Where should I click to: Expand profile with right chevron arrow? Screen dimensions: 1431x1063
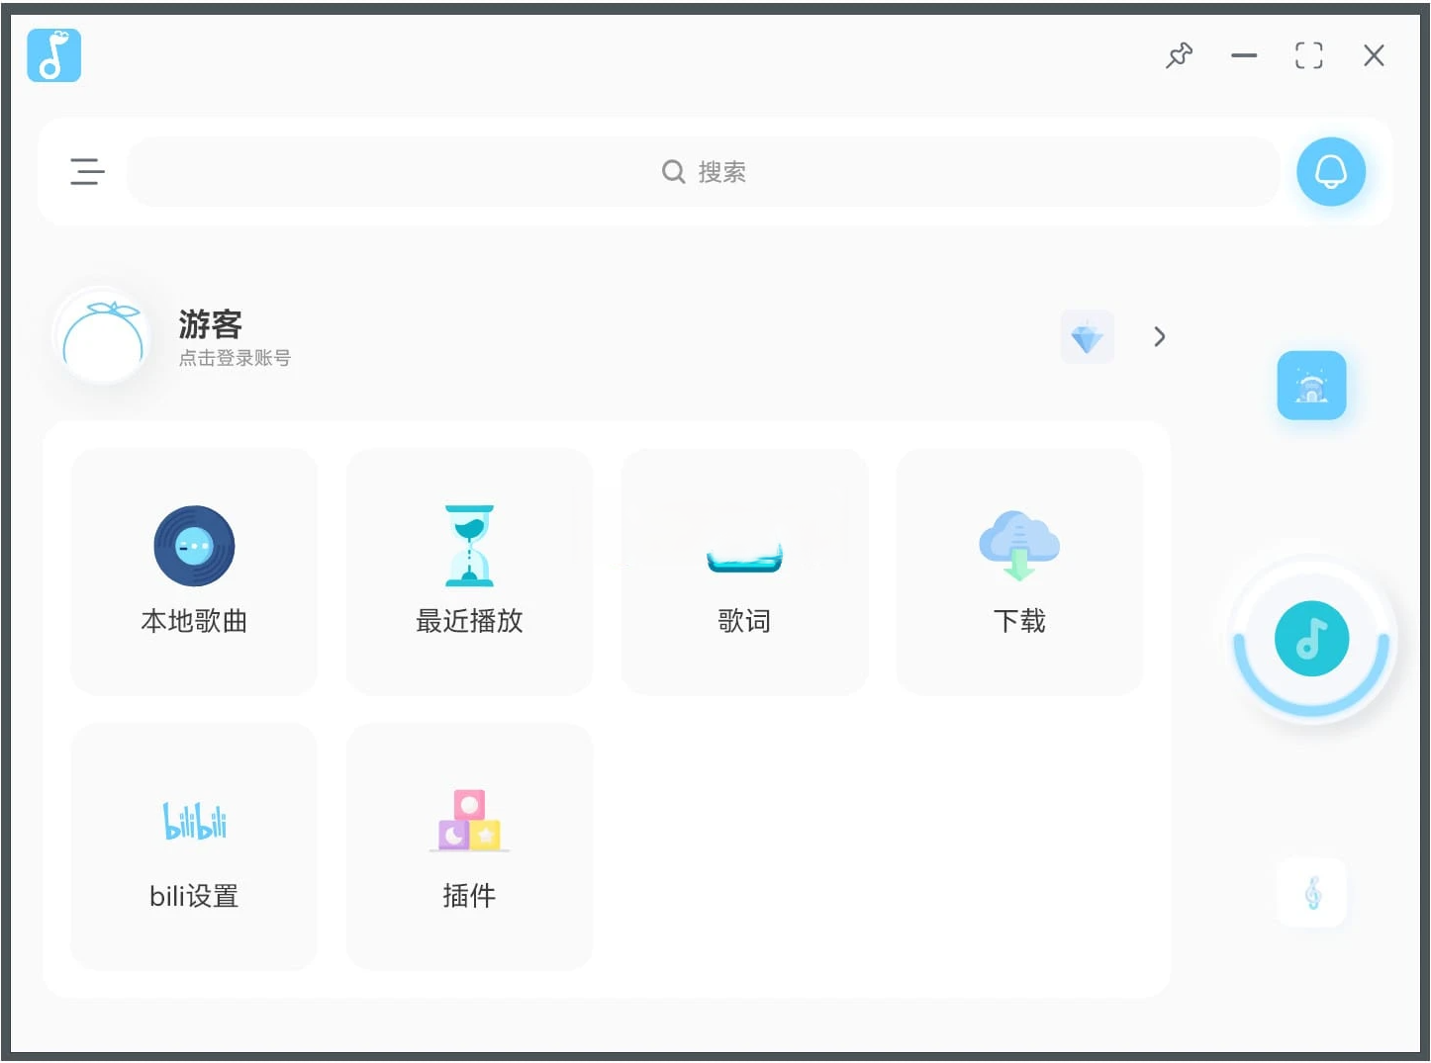tap(1159, 337)
